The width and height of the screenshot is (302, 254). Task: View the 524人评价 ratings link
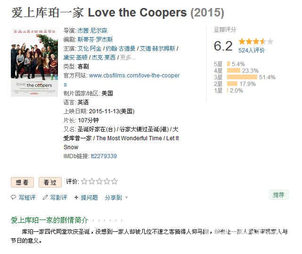pos(252,51)
